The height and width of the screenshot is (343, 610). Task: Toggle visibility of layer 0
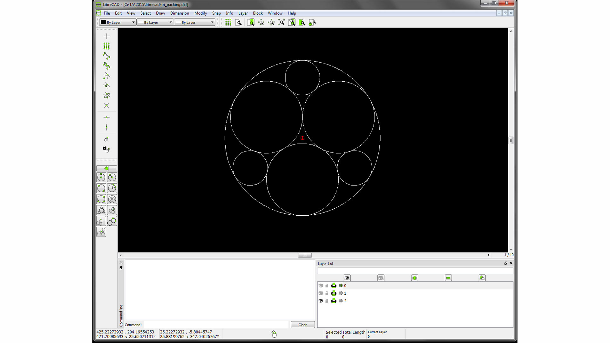pos(321,285)
